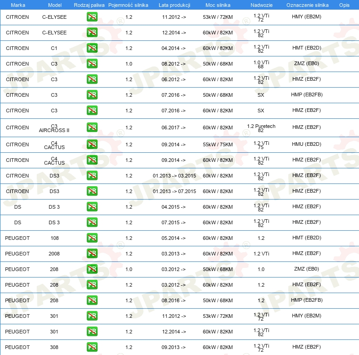Click the fuel icon in Peugeot 108 row
This screenshot has width=359, height=355.
coord(92,238)
